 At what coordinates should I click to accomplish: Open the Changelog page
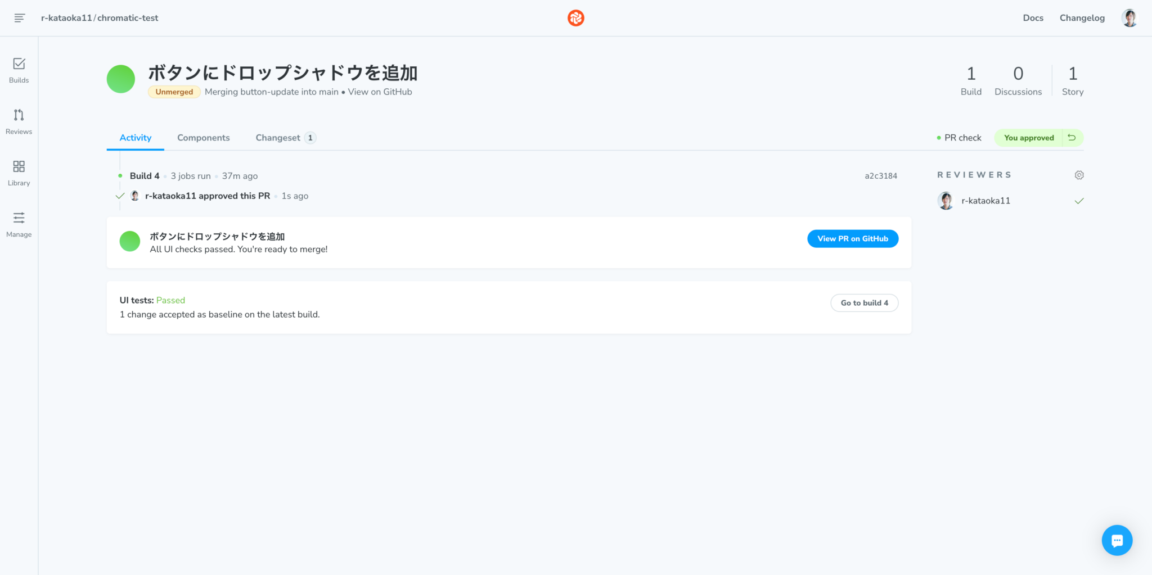tap(1081, 17)
